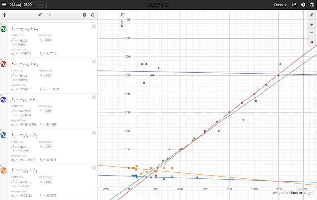Image resolution: width=317 pixels, height=200 pixels.
Task: Toggle the blue f3 regression visibility
Action: pos(3,135)
